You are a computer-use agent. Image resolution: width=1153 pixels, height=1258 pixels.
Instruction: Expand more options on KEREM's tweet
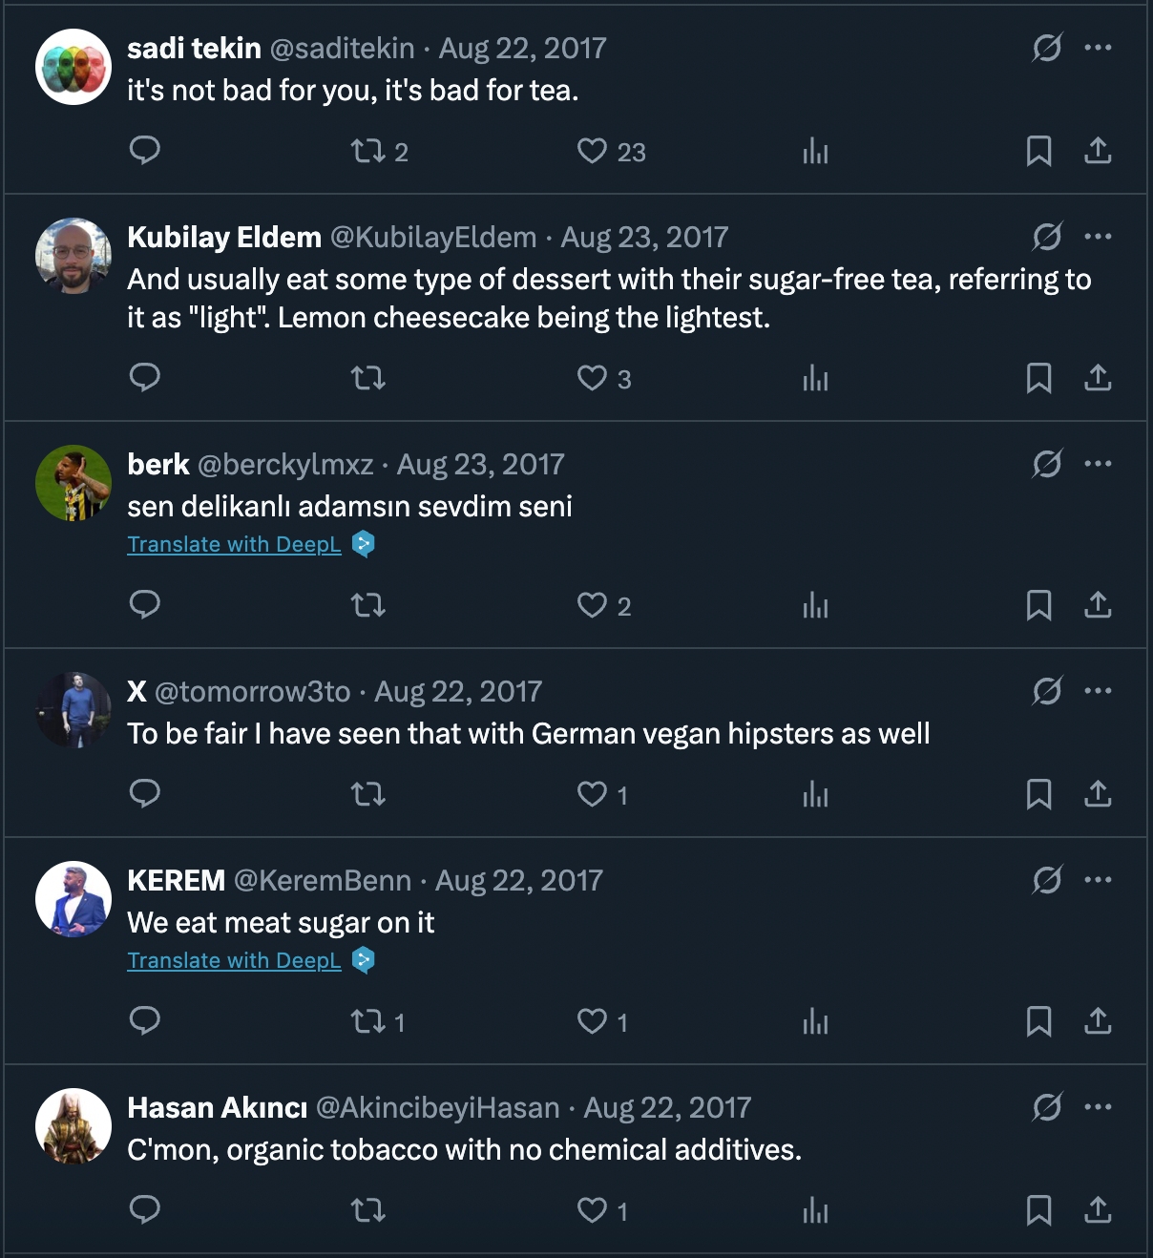[x=1098, y=880]
